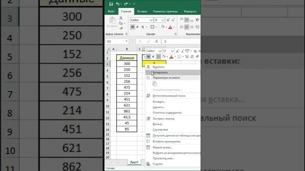The height and width of the screenshot is (171, 305).
Task: Open the Undo history dropdown arrow
Action: tap(121, 4)
